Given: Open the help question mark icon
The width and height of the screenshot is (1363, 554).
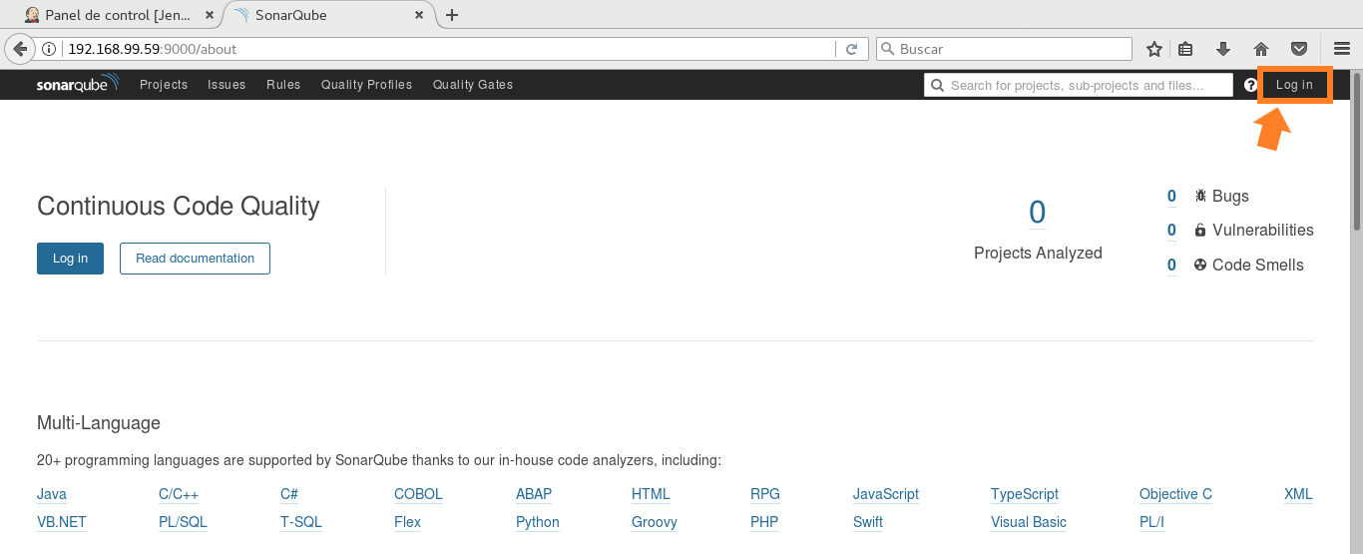Looking at the screenshot, I should [1251, 85].
